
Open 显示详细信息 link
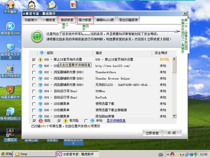(x=116, y=121)
